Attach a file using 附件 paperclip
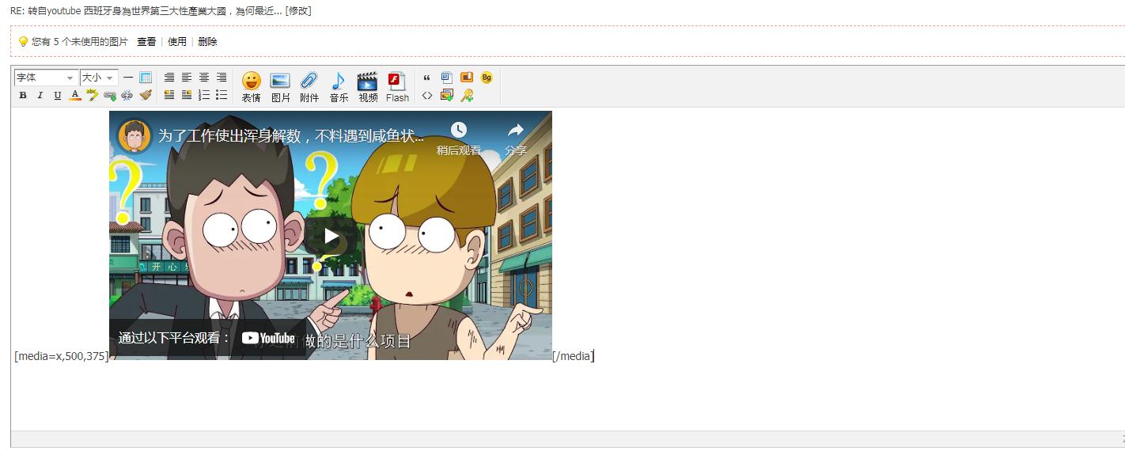1125x455 pixels. pyautogui.click(x=309, y=86)
